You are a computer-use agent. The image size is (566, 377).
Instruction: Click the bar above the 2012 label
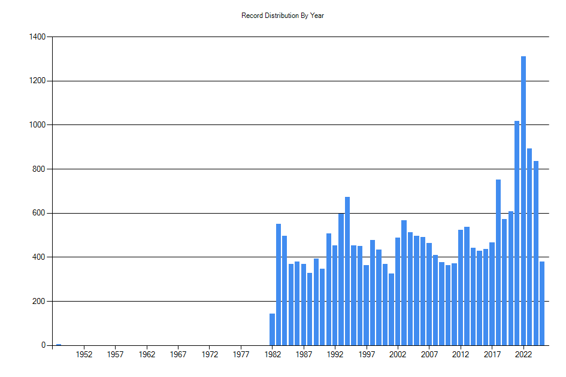pos(460,287)
